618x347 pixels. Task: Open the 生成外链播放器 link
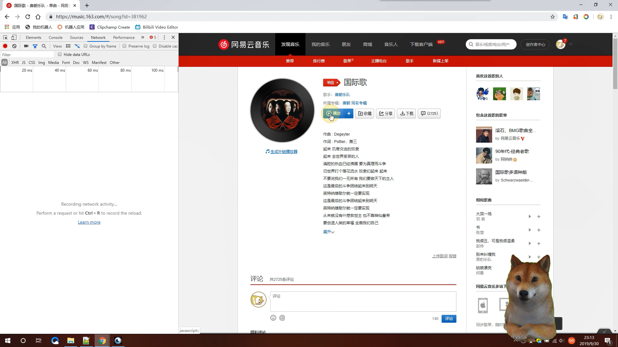pyautogui.click(x=284, y=151)
